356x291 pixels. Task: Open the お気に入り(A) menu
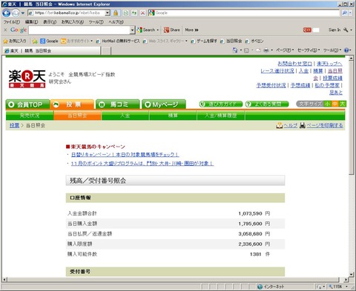(x=73, y=22)
